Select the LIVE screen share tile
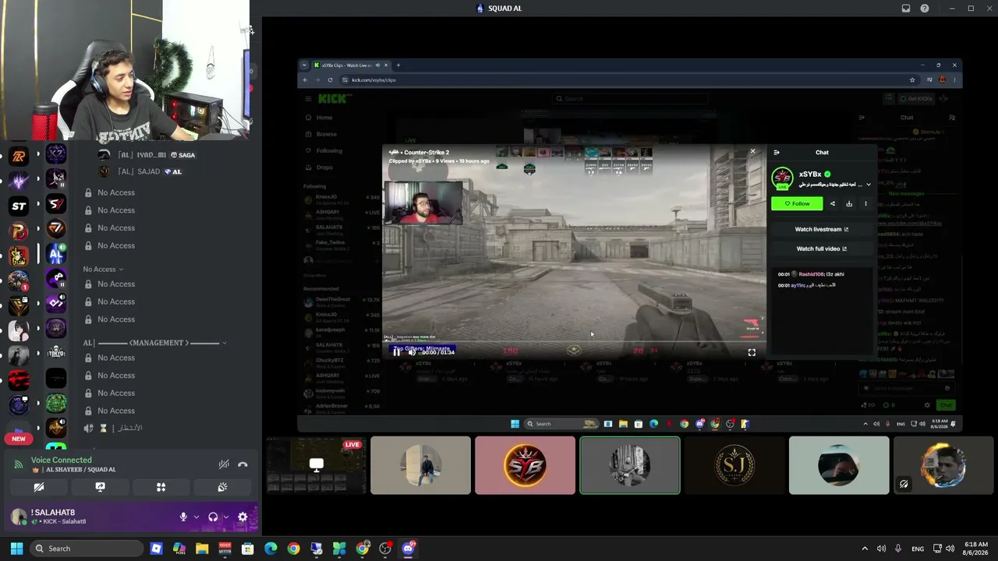998x561 pixels. click(x=316, y=465)
